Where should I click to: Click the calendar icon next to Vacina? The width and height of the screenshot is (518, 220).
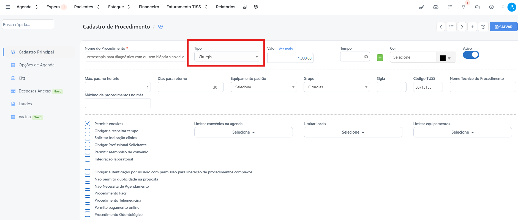(13, 117)
